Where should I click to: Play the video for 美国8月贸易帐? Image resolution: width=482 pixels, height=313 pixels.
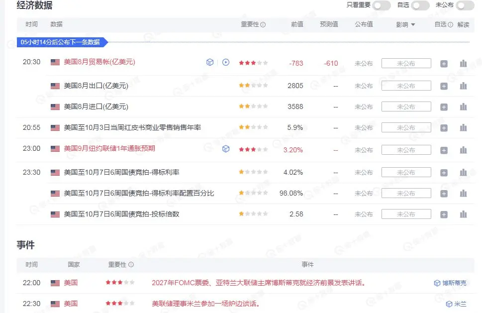tap(226, 62)
